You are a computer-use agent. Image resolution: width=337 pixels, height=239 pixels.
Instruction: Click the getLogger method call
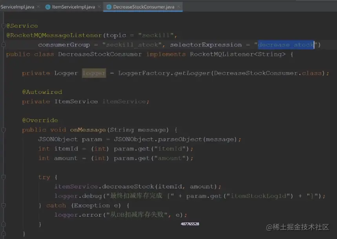[192, 73]
